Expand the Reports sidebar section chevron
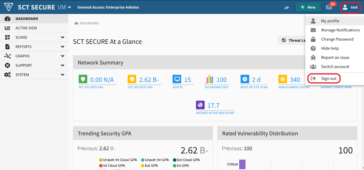This screenshot has width=364, height=170. [x=63, y=47]
